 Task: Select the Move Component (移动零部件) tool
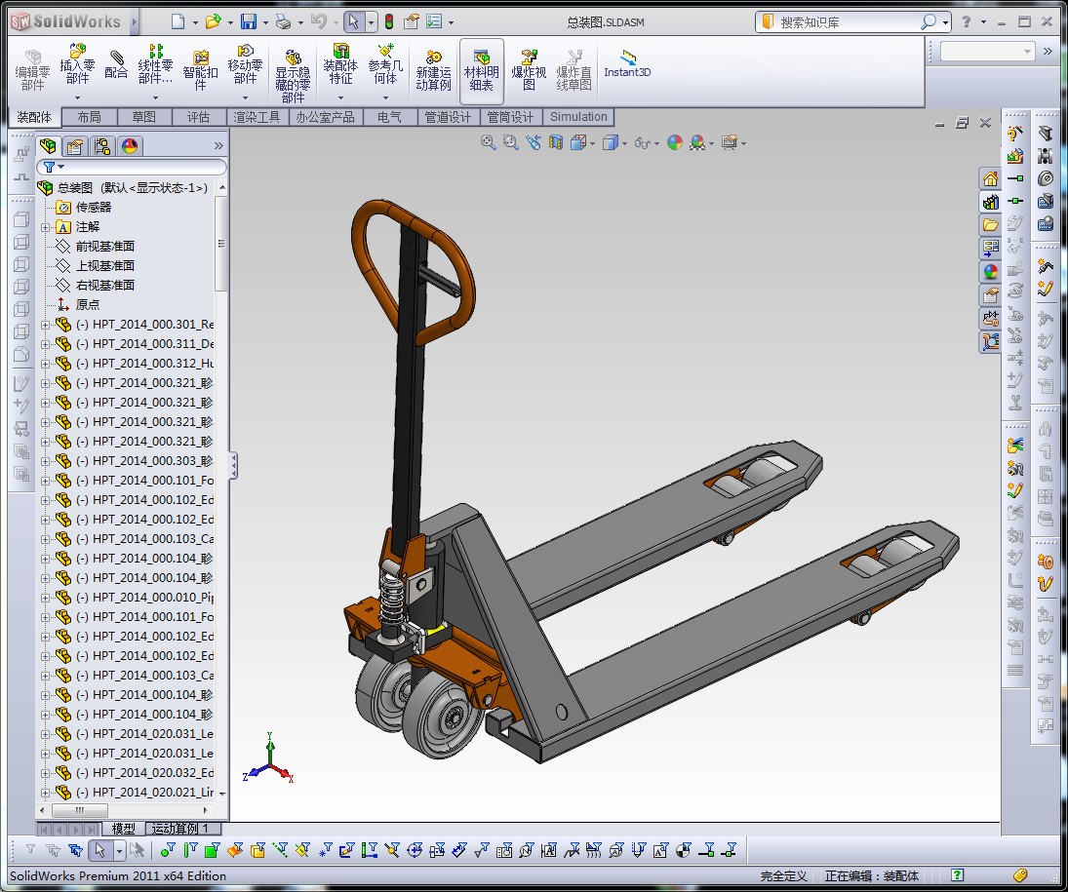245,64
